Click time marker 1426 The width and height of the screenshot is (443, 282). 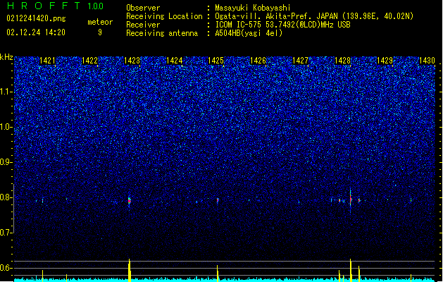pyautogui.click(x=258, y=61)
